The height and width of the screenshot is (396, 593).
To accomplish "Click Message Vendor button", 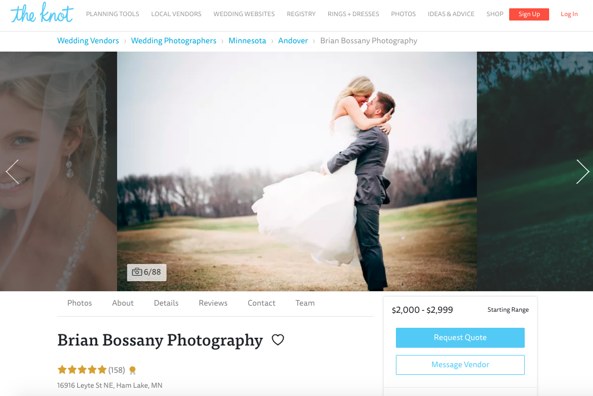I will click(460, 364).
